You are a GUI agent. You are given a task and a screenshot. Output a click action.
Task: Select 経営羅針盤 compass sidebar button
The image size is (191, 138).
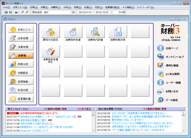point(21,99)
